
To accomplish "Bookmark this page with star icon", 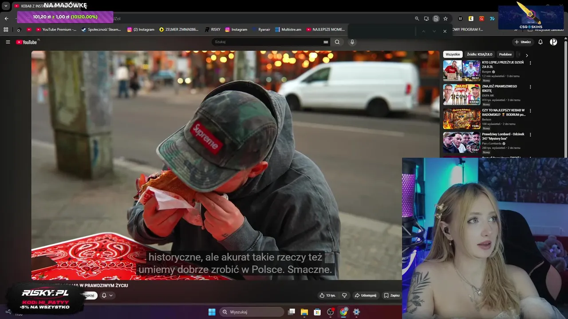I will pyautogui.click(x=446, y=19).
